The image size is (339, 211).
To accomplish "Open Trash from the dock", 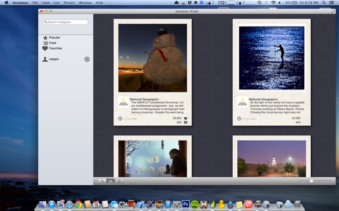I will tap(297, 204).
